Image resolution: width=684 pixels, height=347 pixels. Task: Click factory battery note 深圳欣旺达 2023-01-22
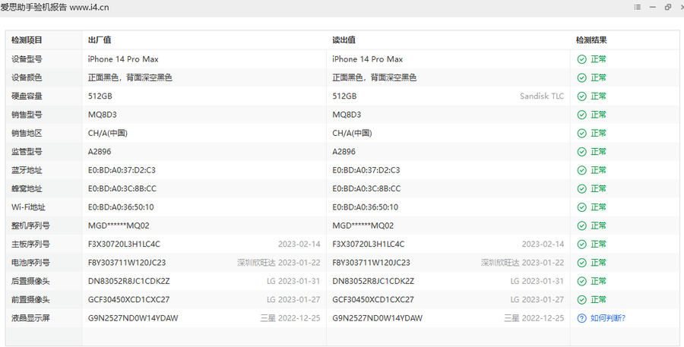tap(279, 263)
